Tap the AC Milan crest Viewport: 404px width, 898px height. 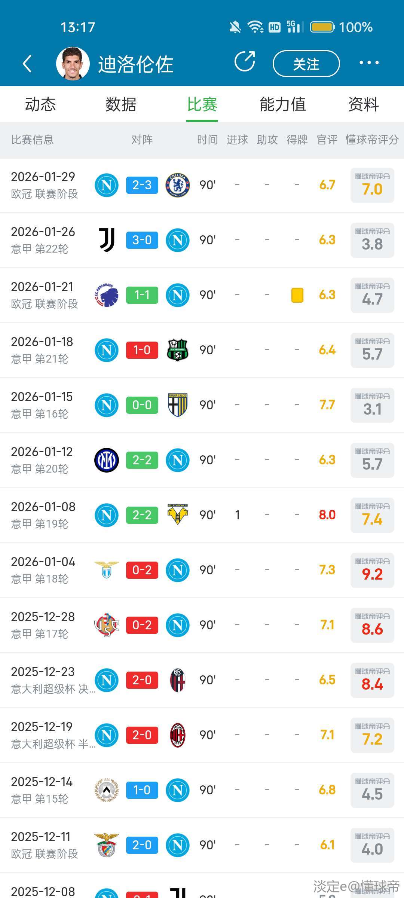pyautogui.click(x=178, y=735)
